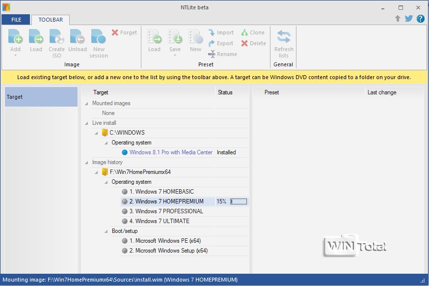
Task: Click Clone preset
Action: point(253,32)
